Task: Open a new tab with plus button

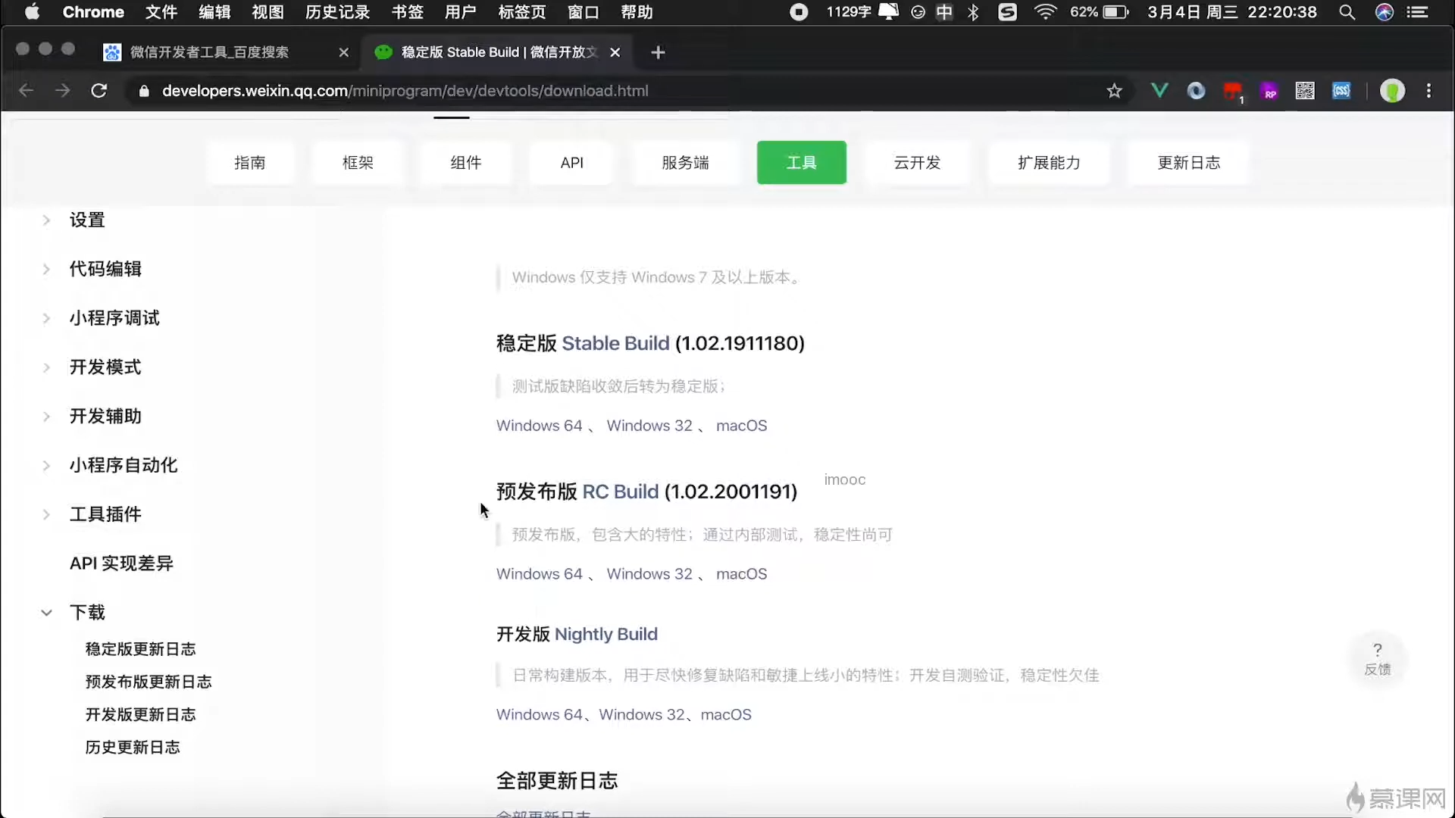Action: click(x=658, y=52)
